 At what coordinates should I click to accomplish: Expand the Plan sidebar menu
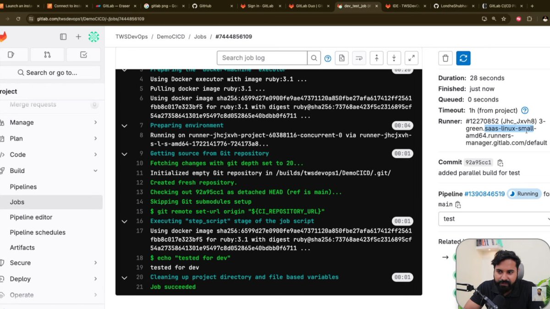tap(51, 138)
